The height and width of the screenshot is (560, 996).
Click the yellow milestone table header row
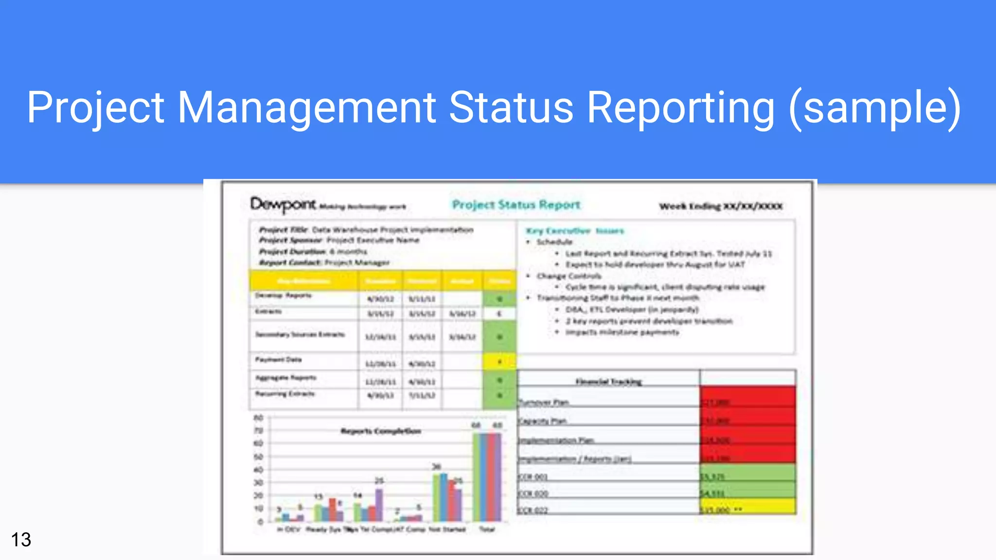coord(382,281)
